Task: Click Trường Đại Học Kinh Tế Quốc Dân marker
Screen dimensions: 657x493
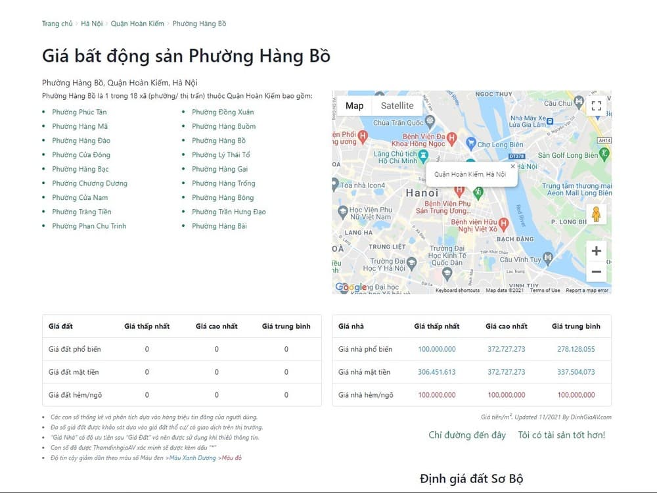Action: [x=447, y=274]
